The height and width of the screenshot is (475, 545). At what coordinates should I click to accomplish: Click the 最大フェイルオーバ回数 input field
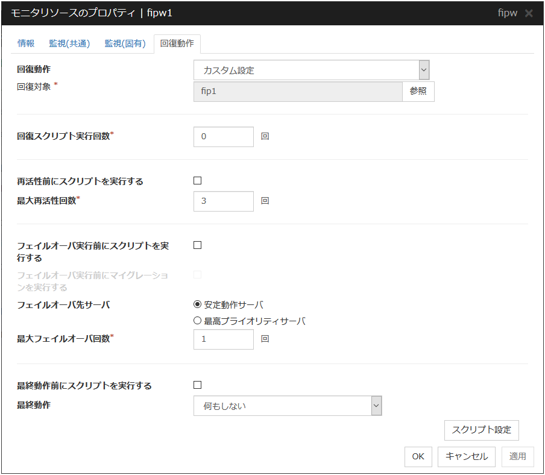tap(224, 339)
